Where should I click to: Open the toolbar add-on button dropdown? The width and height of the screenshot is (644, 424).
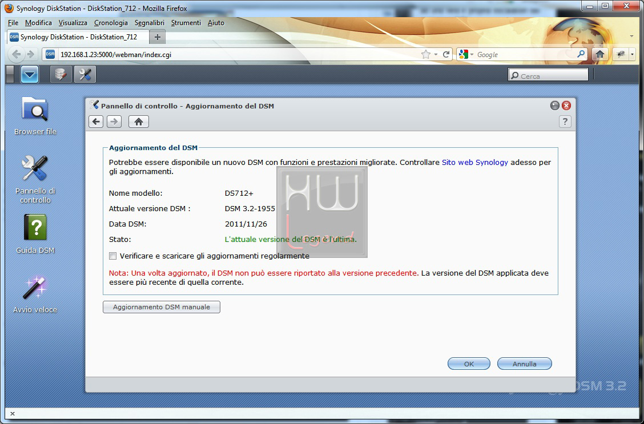pos(633,54)
